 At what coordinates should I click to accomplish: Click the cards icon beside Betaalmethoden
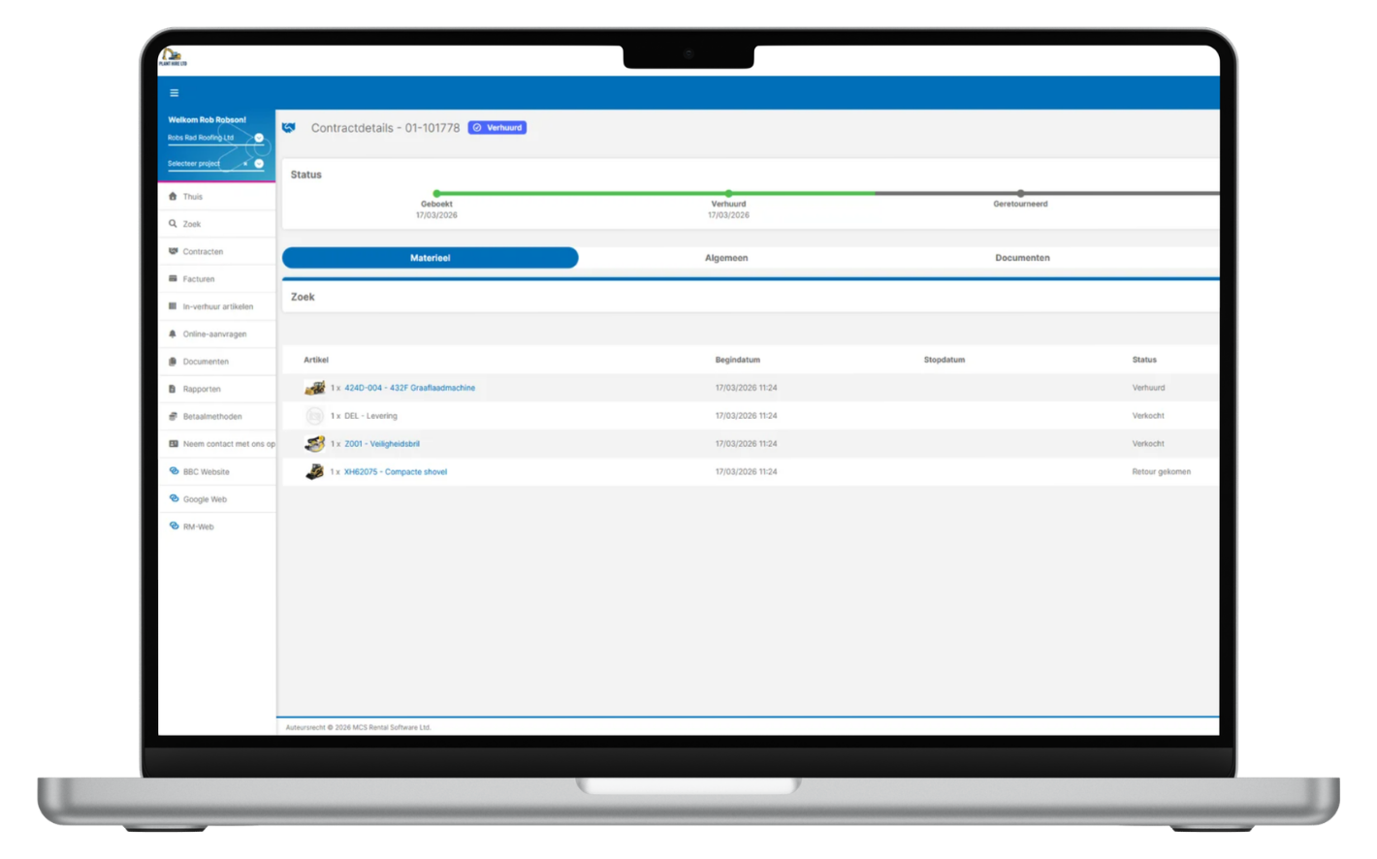173,416
